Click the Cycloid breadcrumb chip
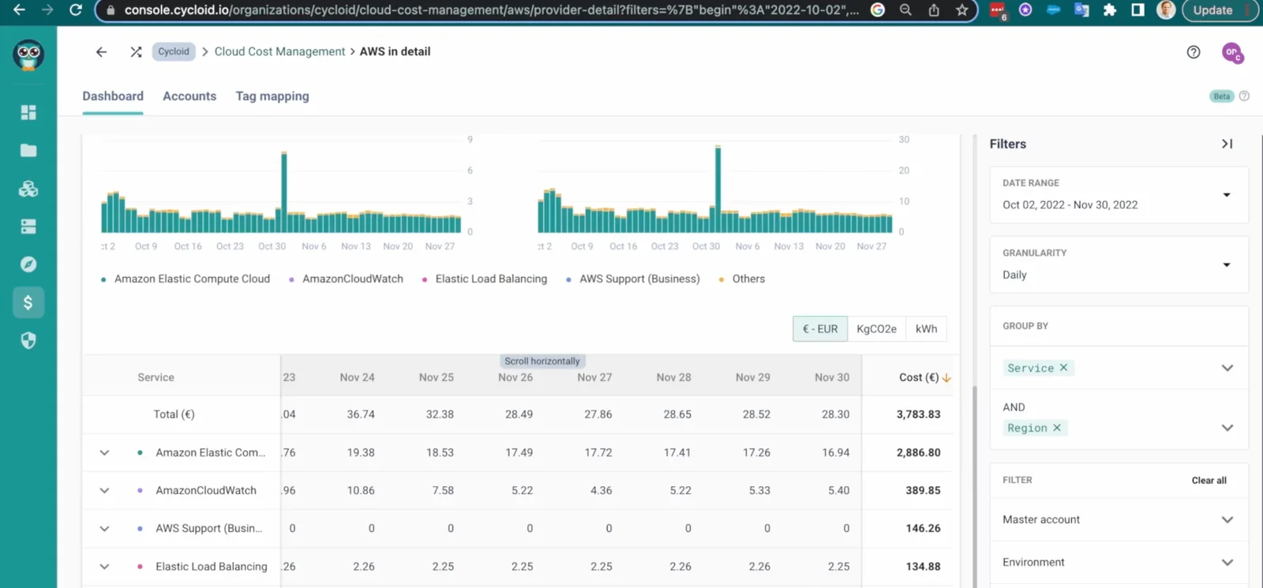This screenshot has width=1263, height=588. tap(174, 51)
